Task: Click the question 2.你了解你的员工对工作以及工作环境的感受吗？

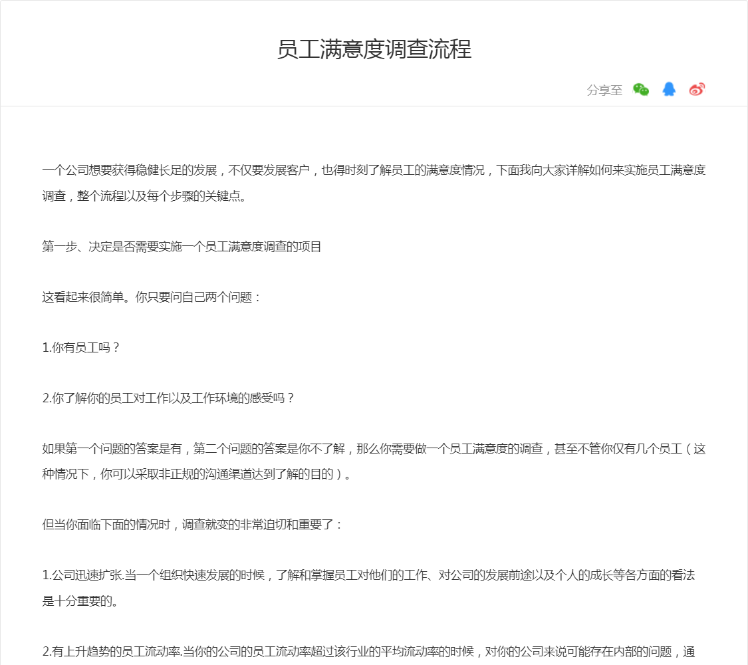Action: (x=168, y=398)
